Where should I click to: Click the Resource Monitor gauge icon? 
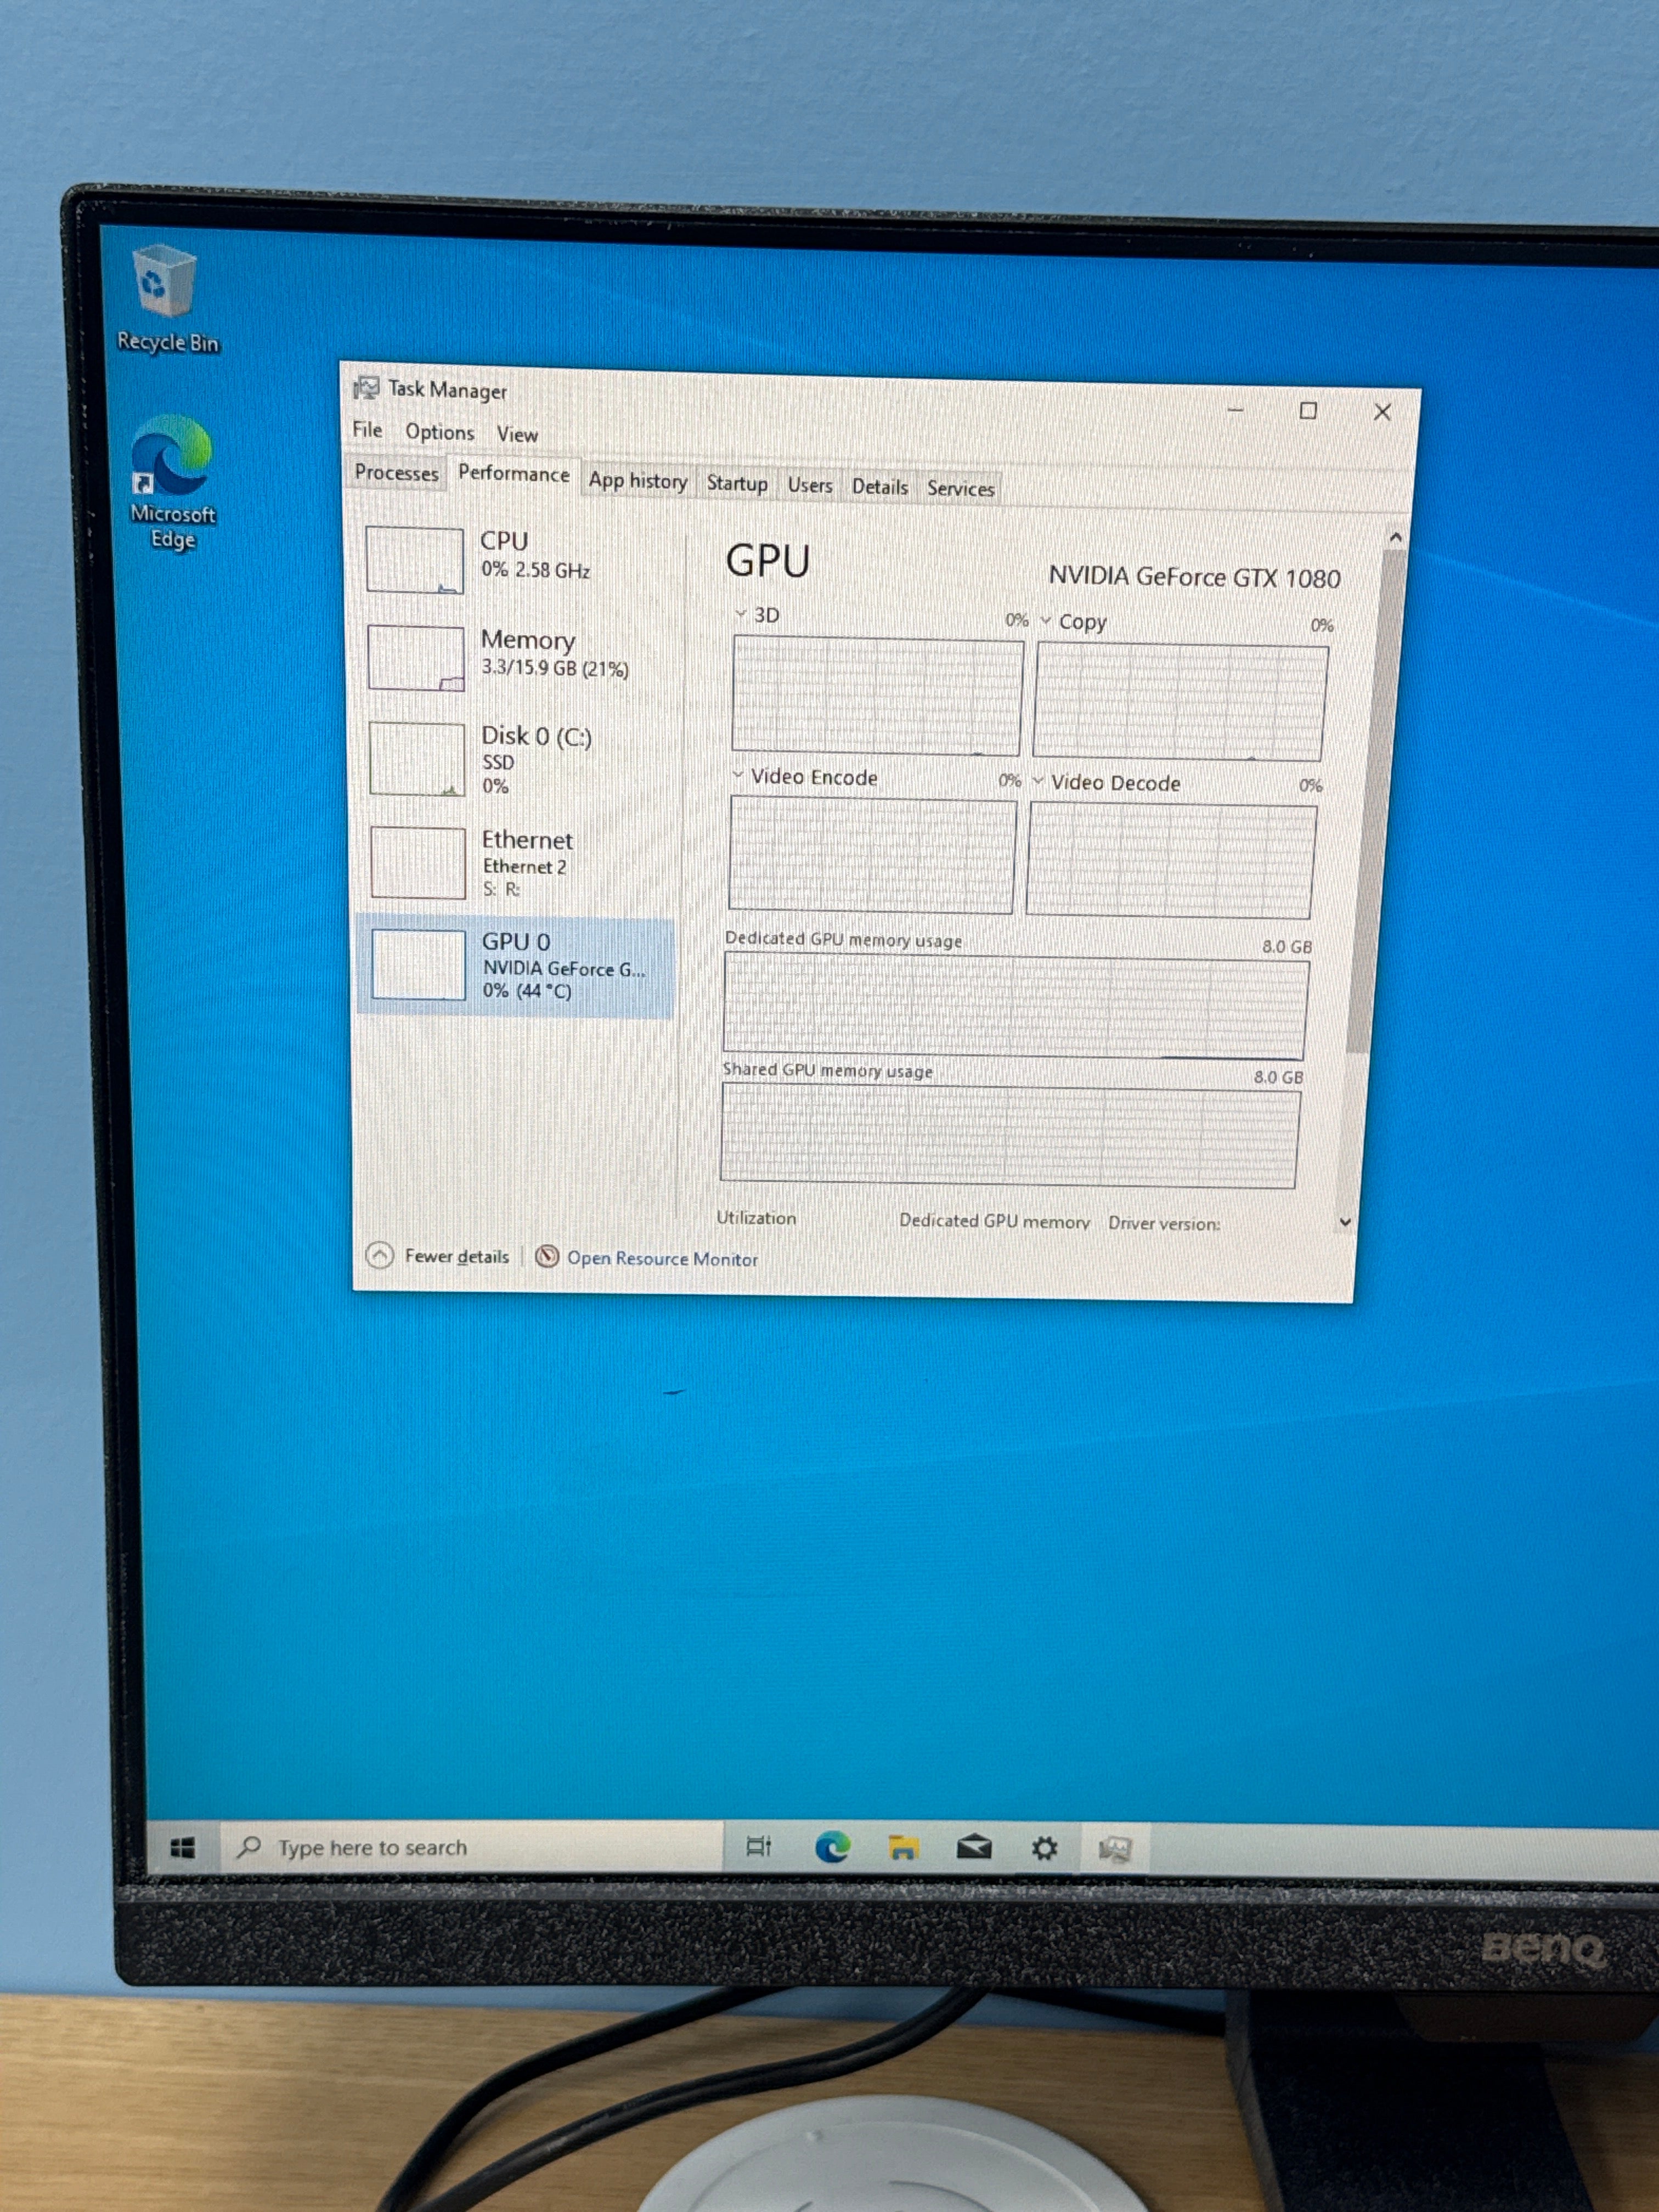pos(547,1256)
